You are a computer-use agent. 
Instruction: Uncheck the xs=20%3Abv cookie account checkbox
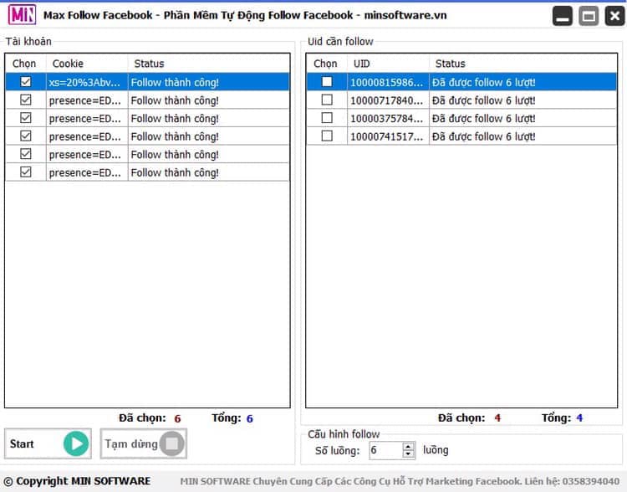[26, 82]
